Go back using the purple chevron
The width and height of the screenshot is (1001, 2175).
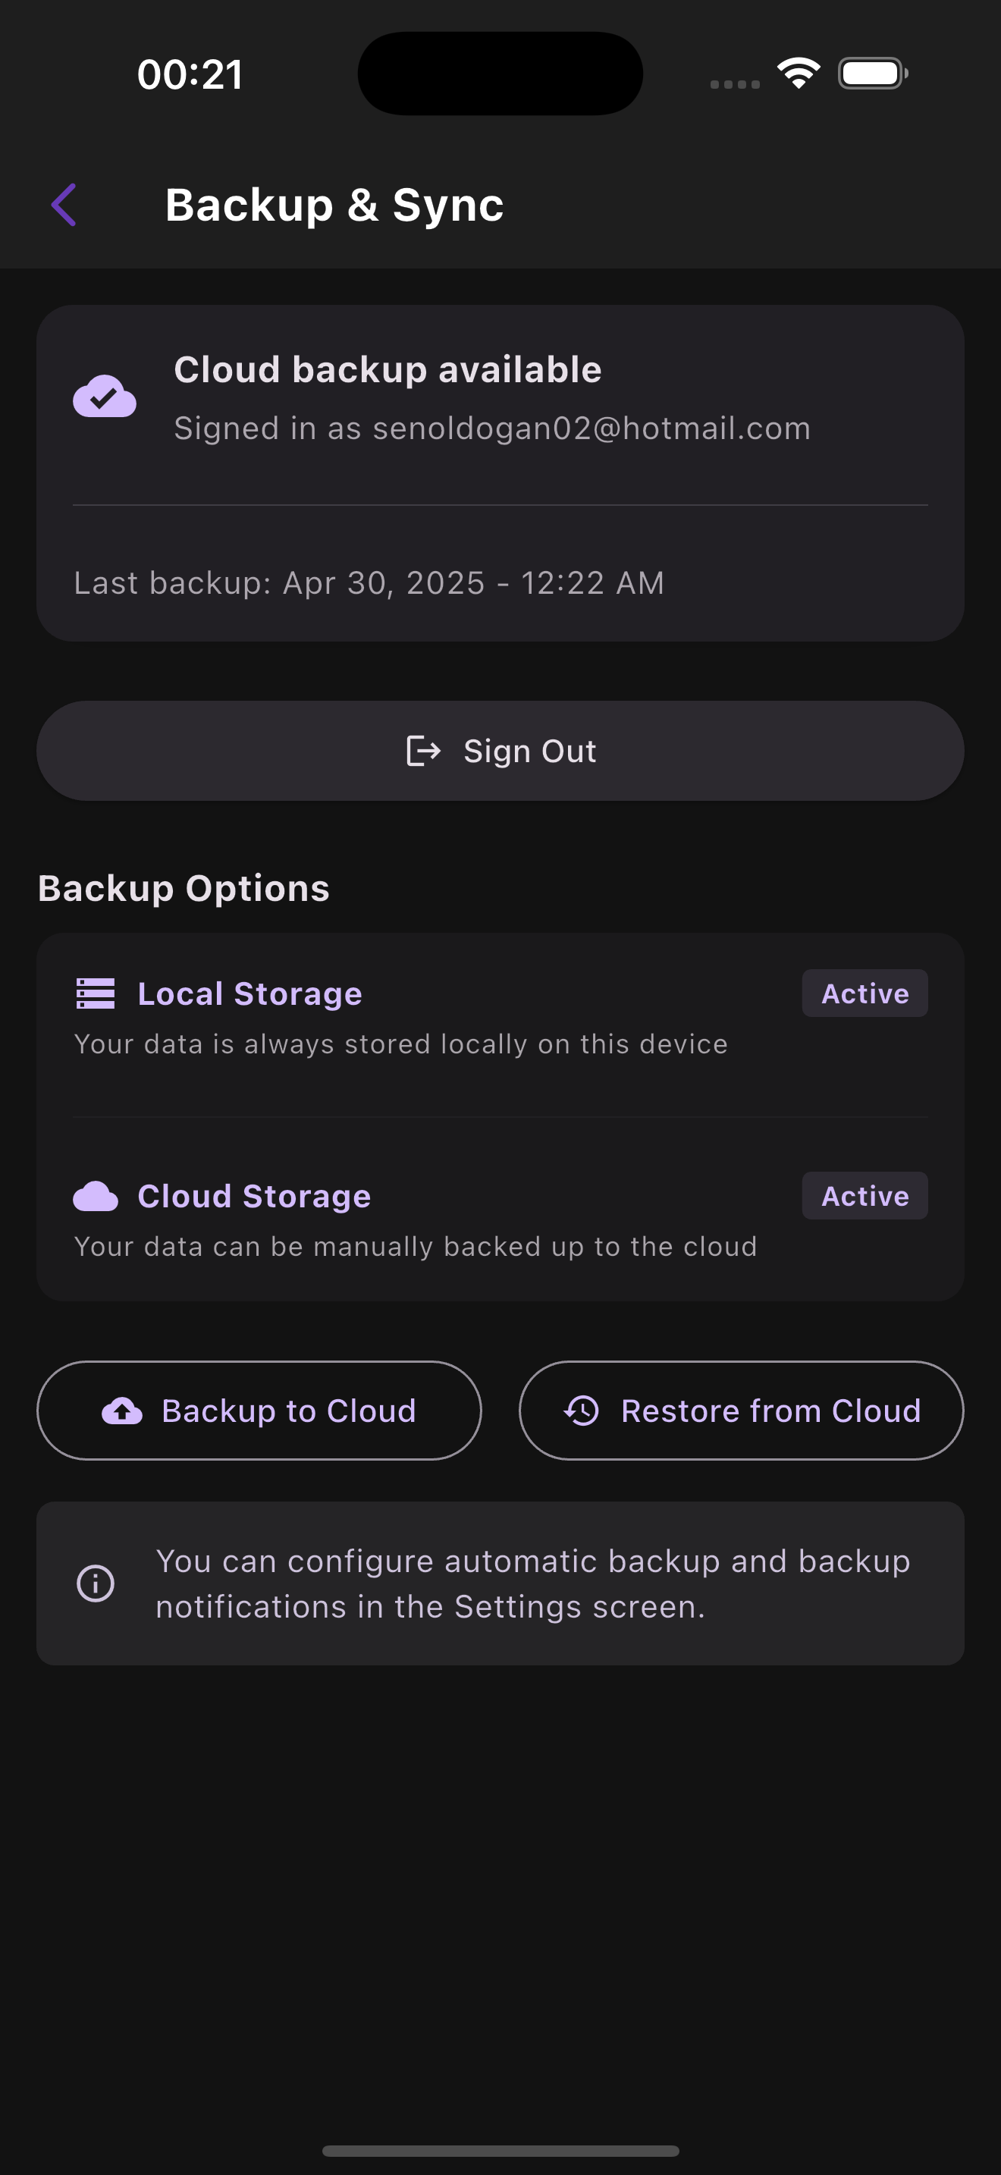[x=64, y=206]
